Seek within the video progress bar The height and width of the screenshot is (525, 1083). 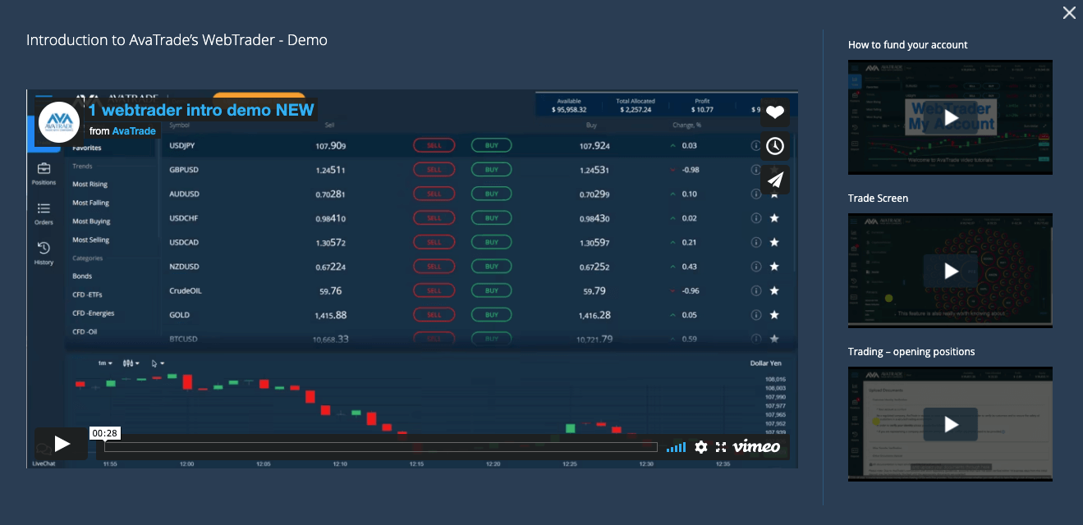(x=381, y=447)
